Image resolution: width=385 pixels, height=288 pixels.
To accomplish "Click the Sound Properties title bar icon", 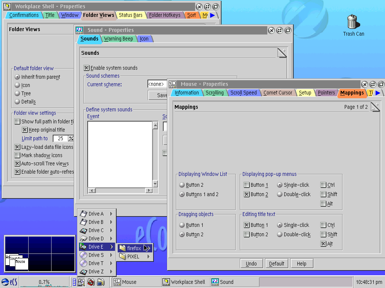I will click(79, 30).
